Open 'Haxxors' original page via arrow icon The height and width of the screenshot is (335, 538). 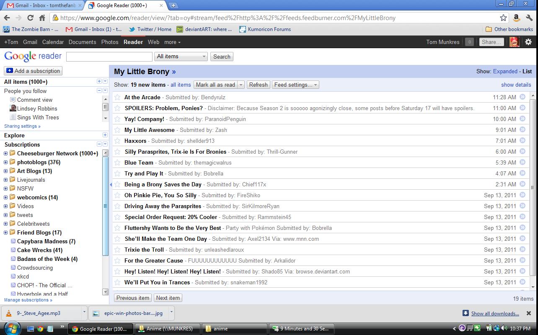coord(522,141)
